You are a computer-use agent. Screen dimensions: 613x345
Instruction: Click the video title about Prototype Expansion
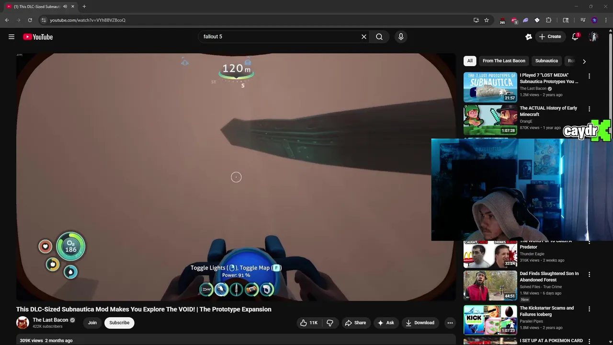[144, 309]
